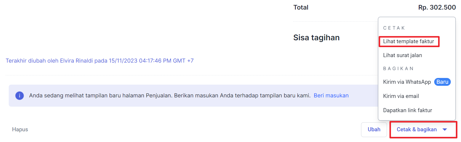
Task: Click the blue info circle icon
Action: point(20,96)
